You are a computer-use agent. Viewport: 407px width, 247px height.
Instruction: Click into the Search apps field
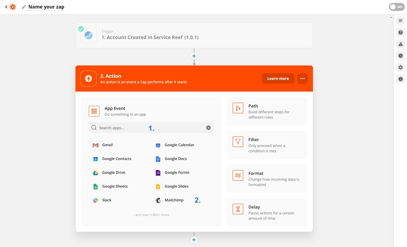151,128
